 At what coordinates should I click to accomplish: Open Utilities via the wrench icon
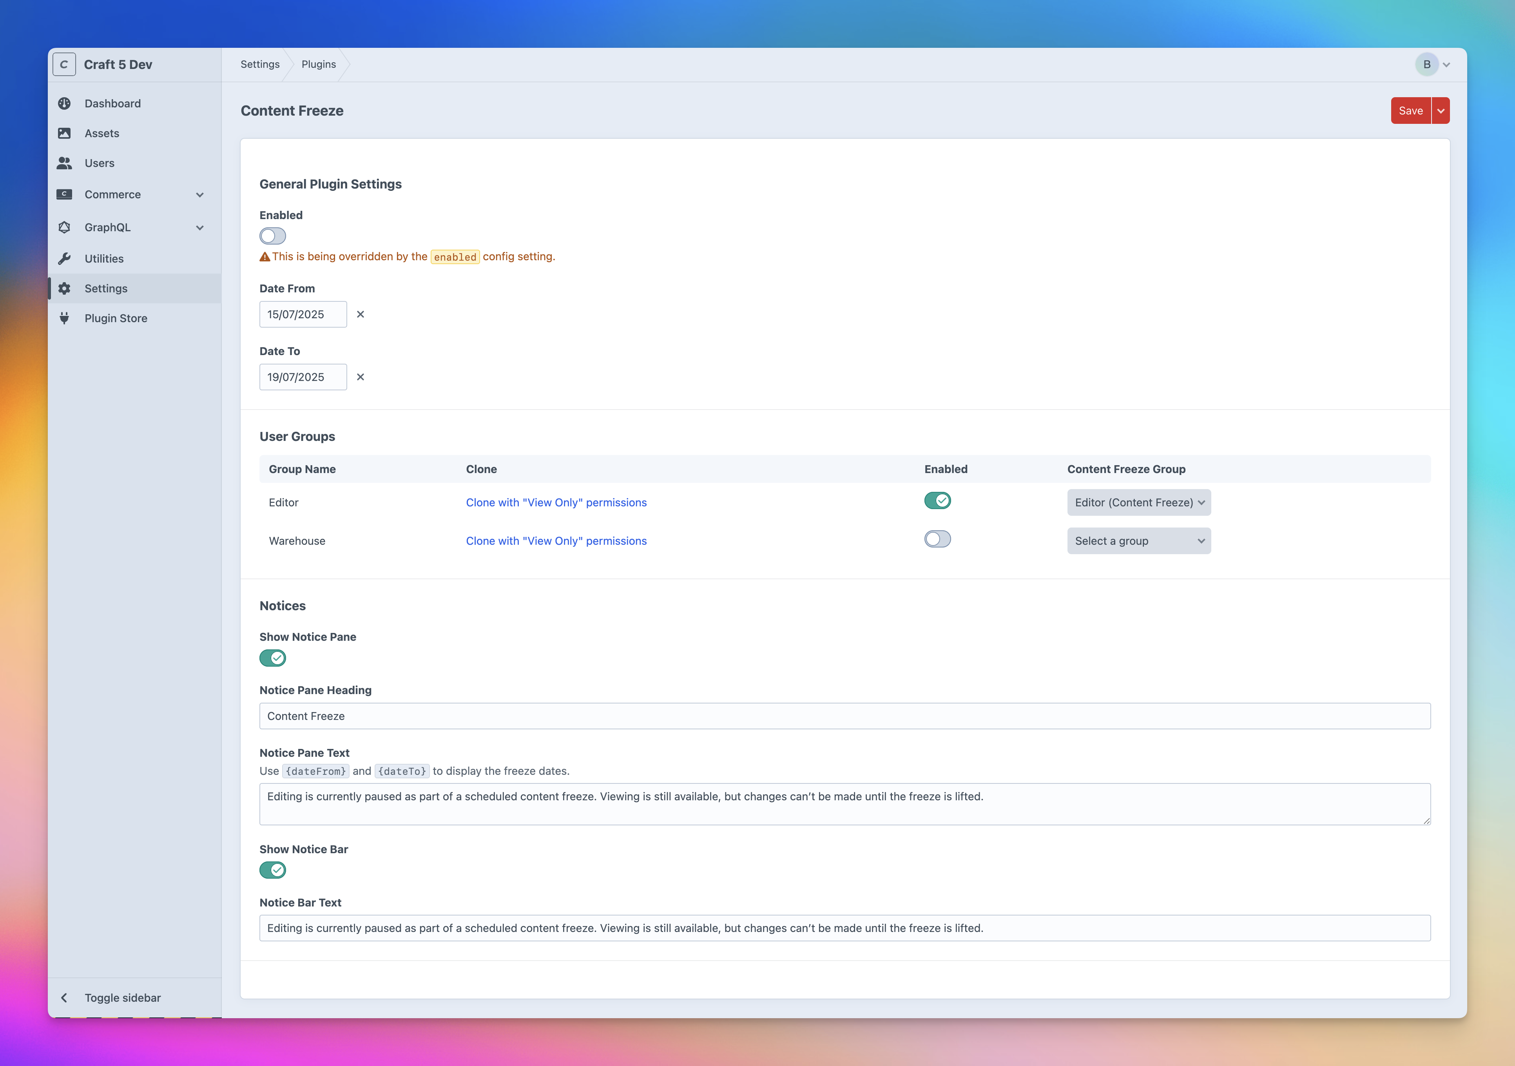tap(64, 259)
